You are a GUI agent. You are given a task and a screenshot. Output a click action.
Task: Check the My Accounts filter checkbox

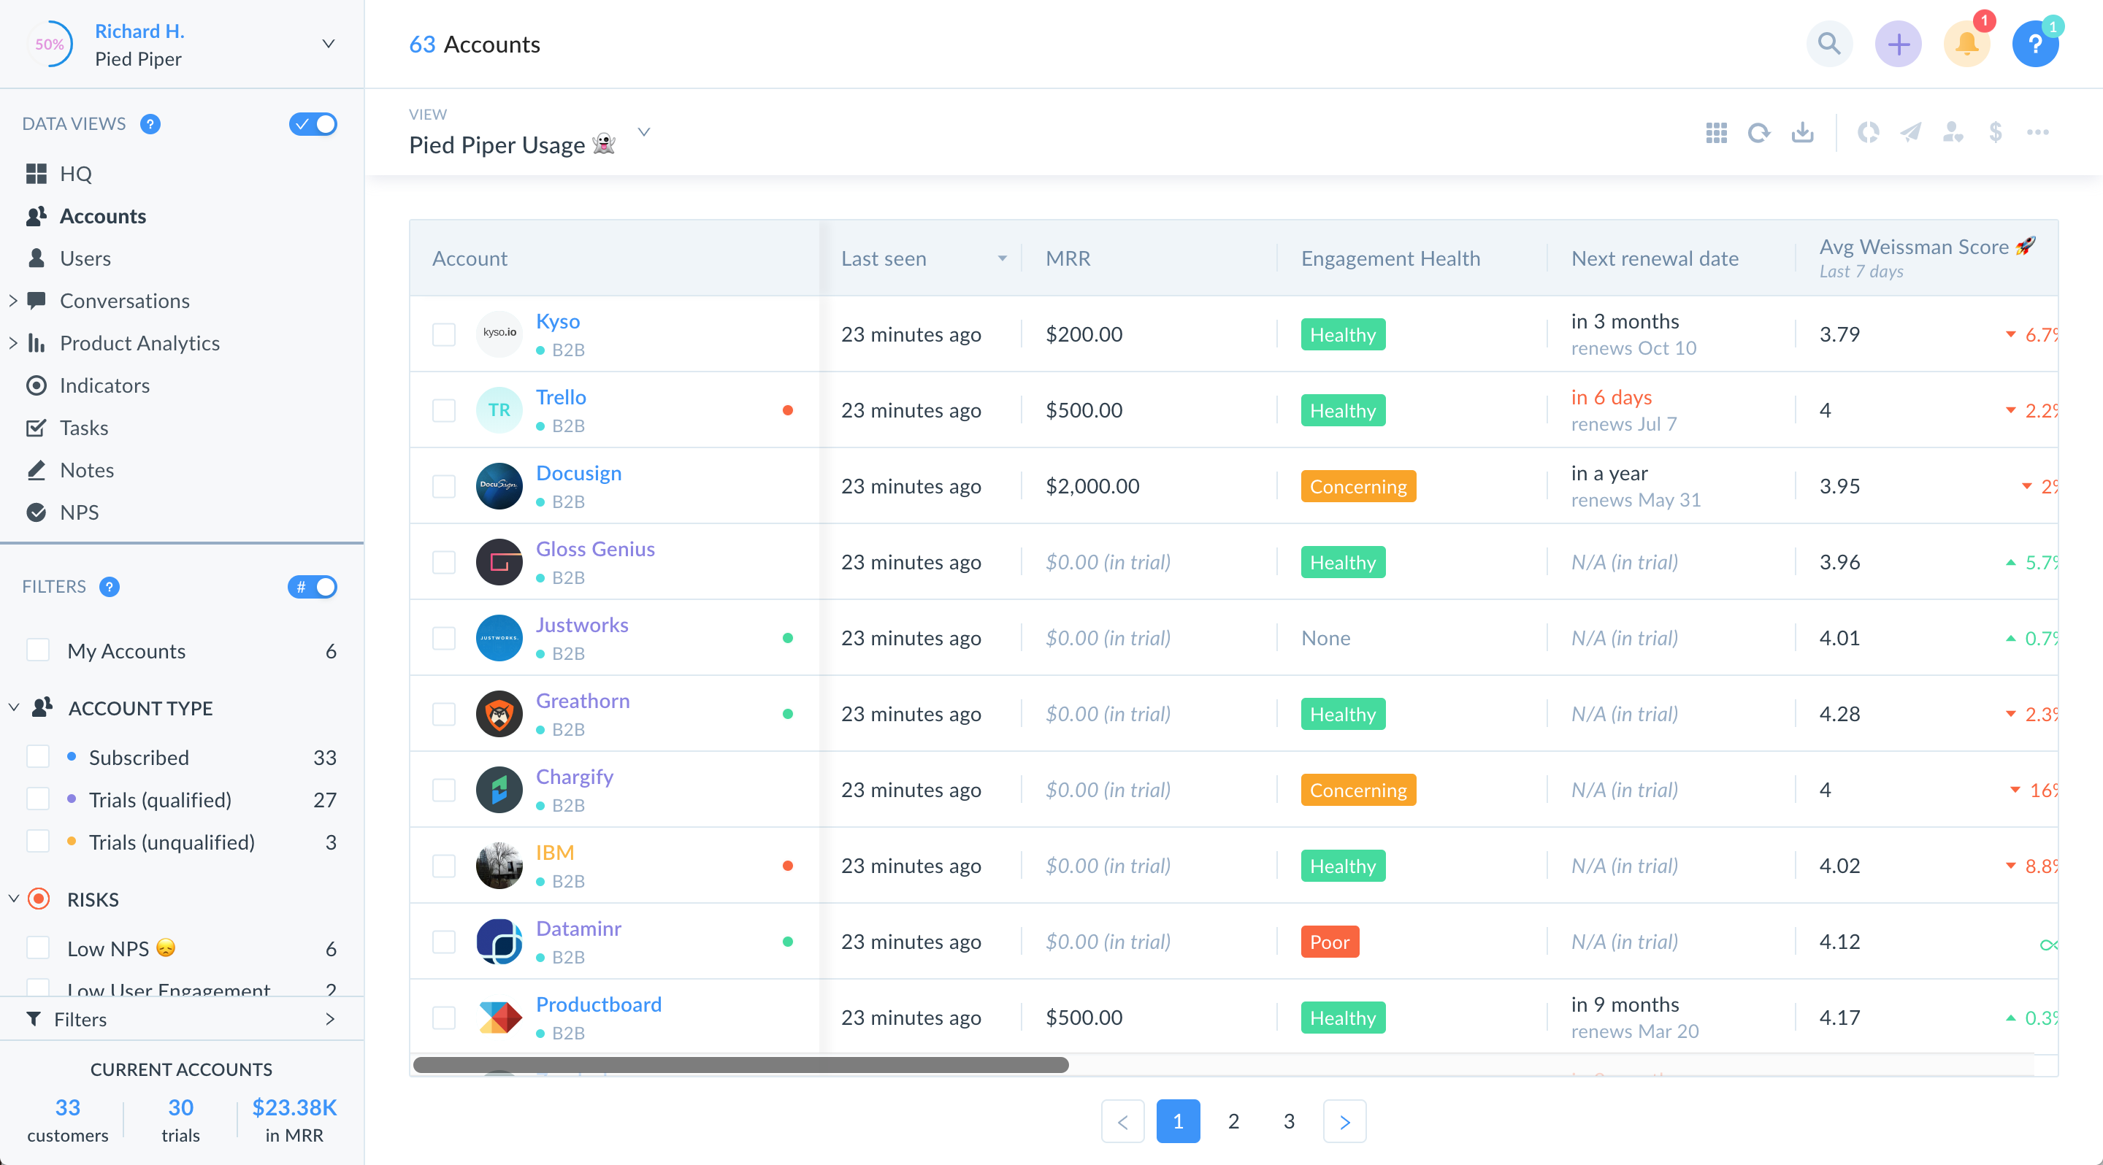click(39, 650)
